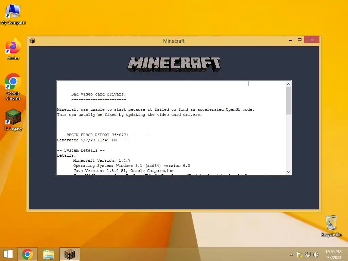Open File Explorer from the taskbar
Viewport: 348px width, 261px height.
click(48, 254)
